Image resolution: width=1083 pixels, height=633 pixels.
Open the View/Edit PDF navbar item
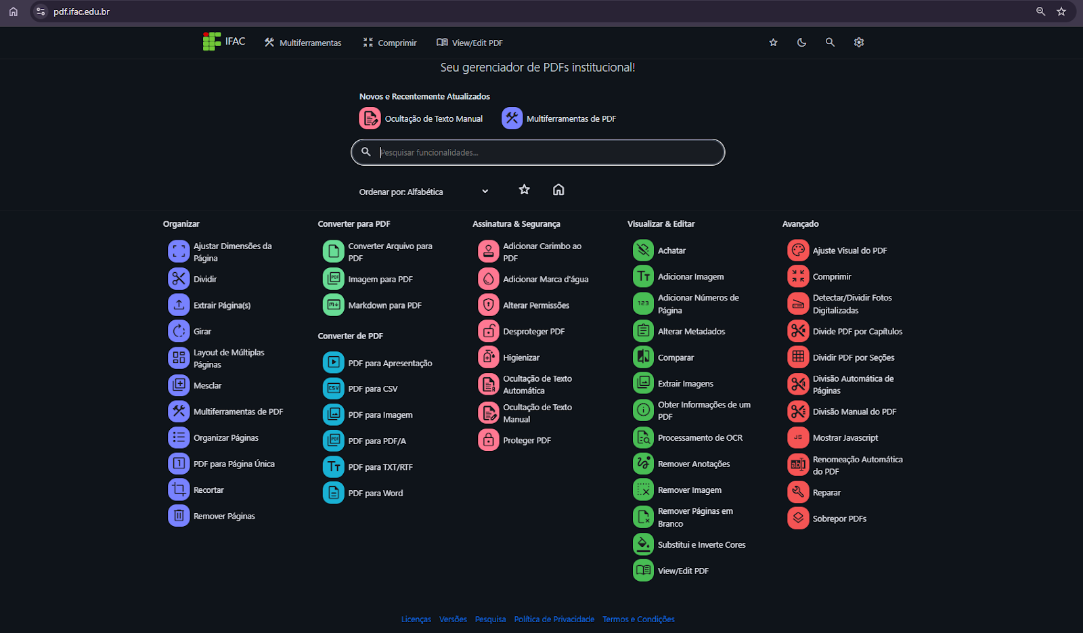[x=470, y=43]
